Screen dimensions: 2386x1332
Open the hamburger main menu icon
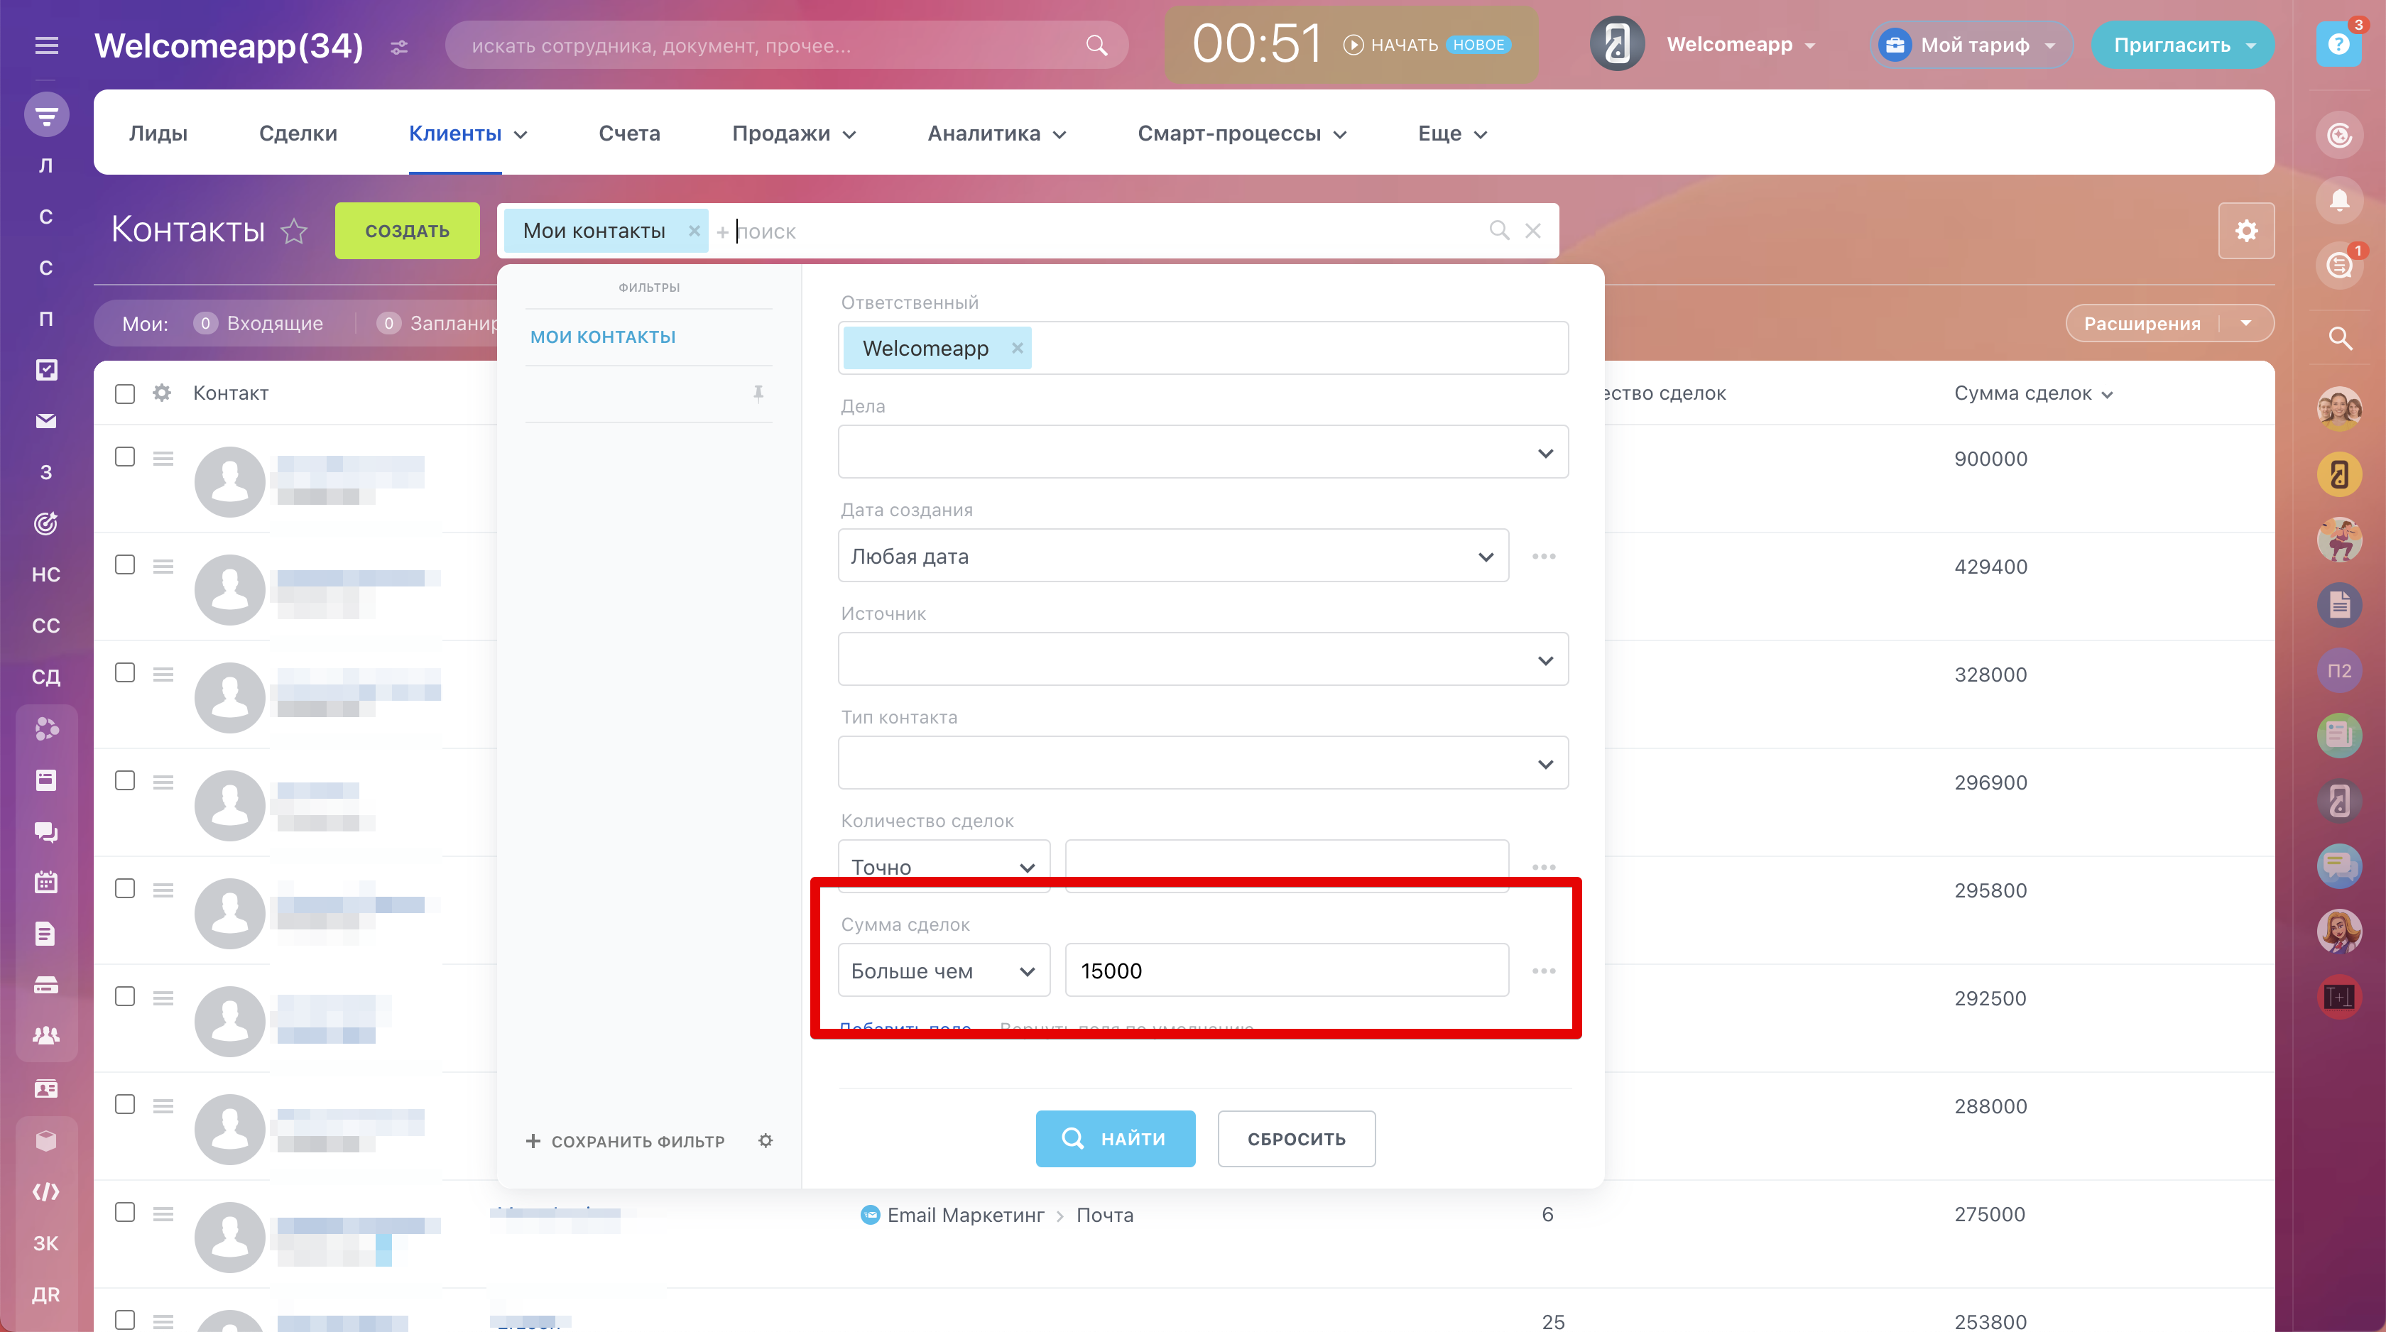pyautogui.click(x=46, y=45)
